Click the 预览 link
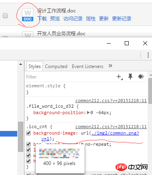The image size is (152, 175). pyautogui.click(x=55, y=19)
